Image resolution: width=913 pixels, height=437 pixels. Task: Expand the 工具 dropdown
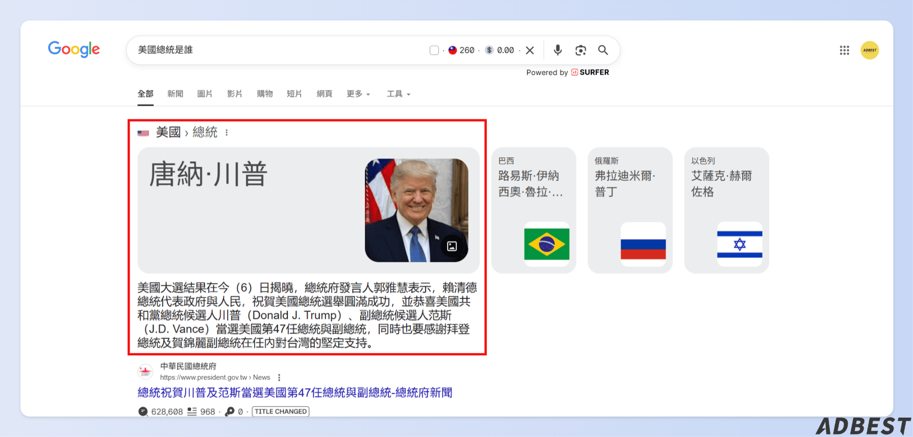(399, 93)
